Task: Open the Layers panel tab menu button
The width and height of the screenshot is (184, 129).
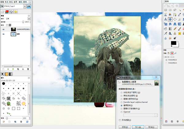Action: pyautogui.click(x=29, y=16)
